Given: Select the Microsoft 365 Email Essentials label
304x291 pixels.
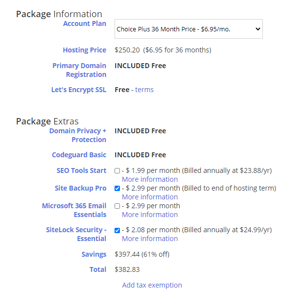Looking at the screenshot, I should tap(74, 210).
